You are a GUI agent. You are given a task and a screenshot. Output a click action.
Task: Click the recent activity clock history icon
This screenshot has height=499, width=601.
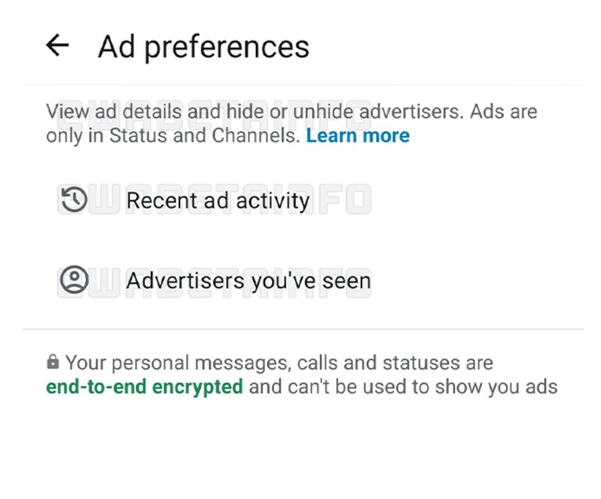75,199
